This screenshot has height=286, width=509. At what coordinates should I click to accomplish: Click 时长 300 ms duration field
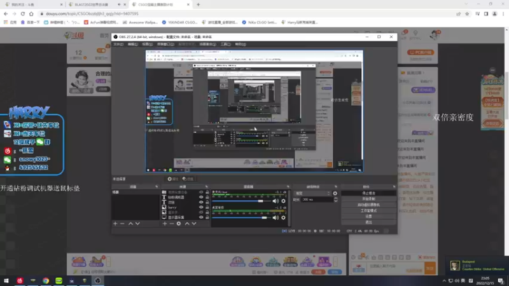[x=317, y=200]
